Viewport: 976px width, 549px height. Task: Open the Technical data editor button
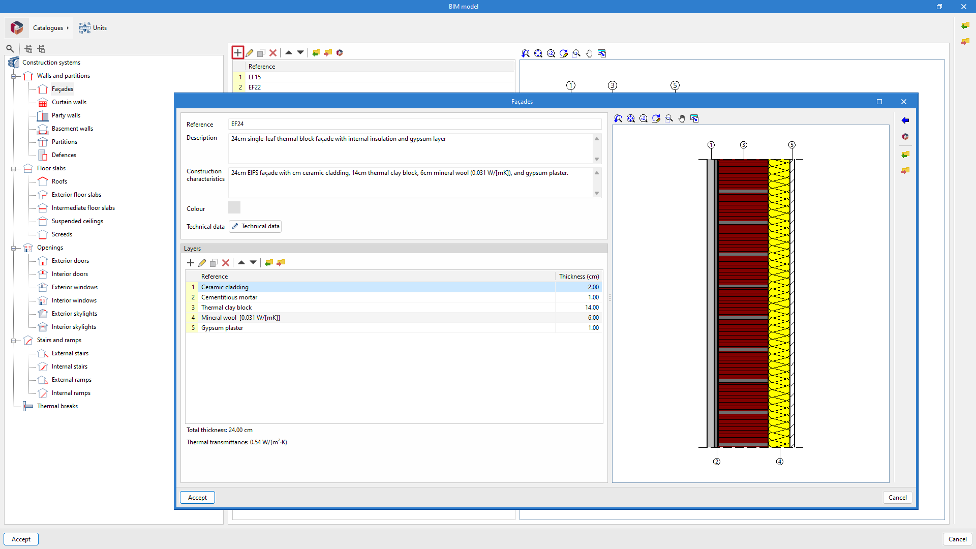point(255,226)
